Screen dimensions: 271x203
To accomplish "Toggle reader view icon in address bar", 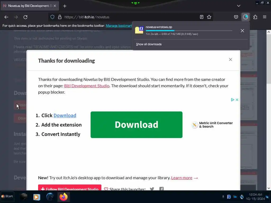I will coord(201,17).
